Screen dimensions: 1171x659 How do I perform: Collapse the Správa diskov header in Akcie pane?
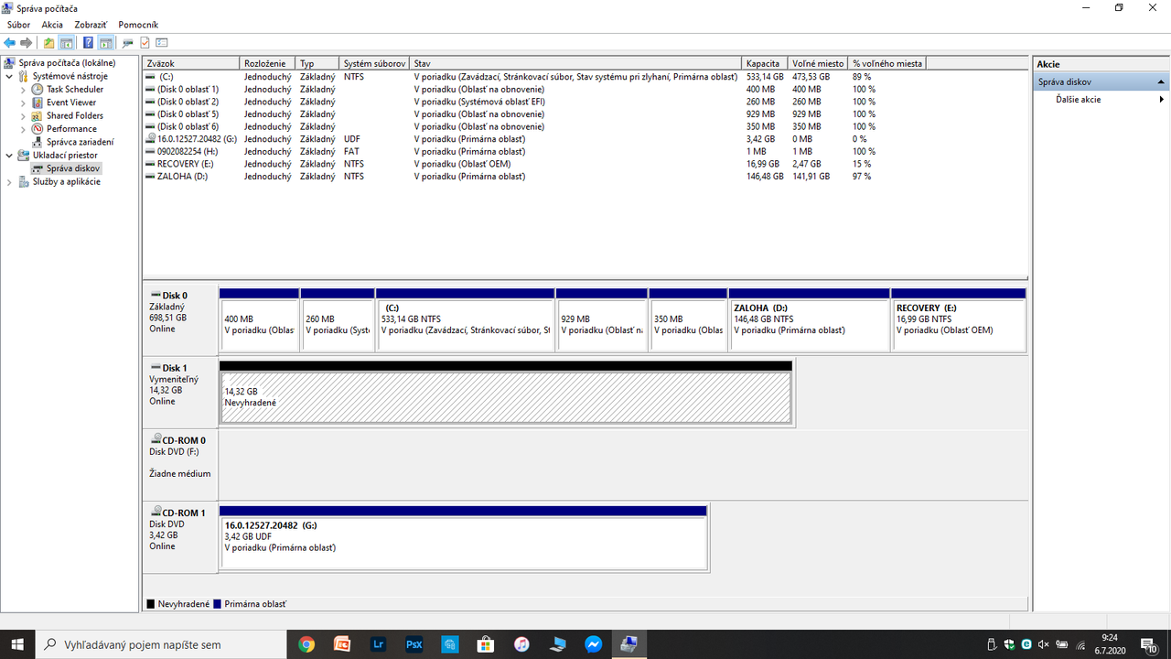[1161, 81]
